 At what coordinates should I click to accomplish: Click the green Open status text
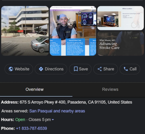pos(20,120)
